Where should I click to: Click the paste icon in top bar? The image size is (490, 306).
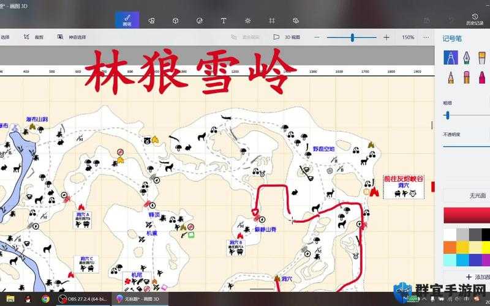427,21
